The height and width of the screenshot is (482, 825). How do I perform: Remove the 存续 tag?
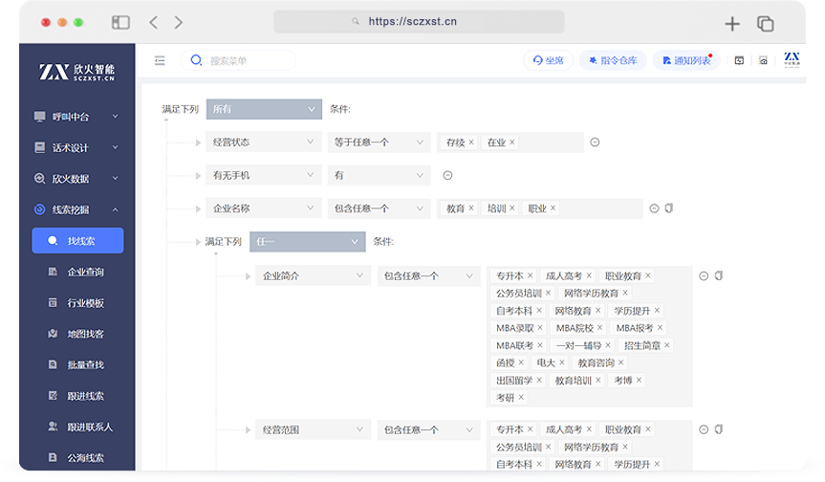(471, 142)
